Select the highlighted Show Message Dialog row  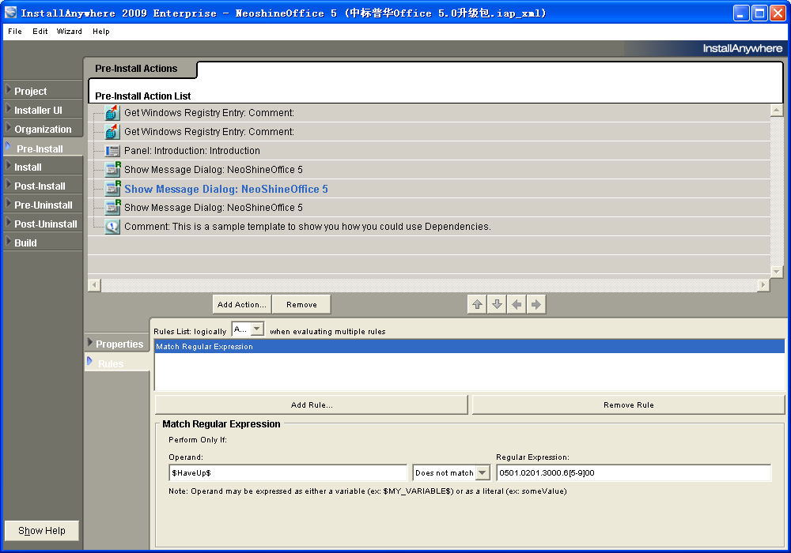tap(429, 189)
